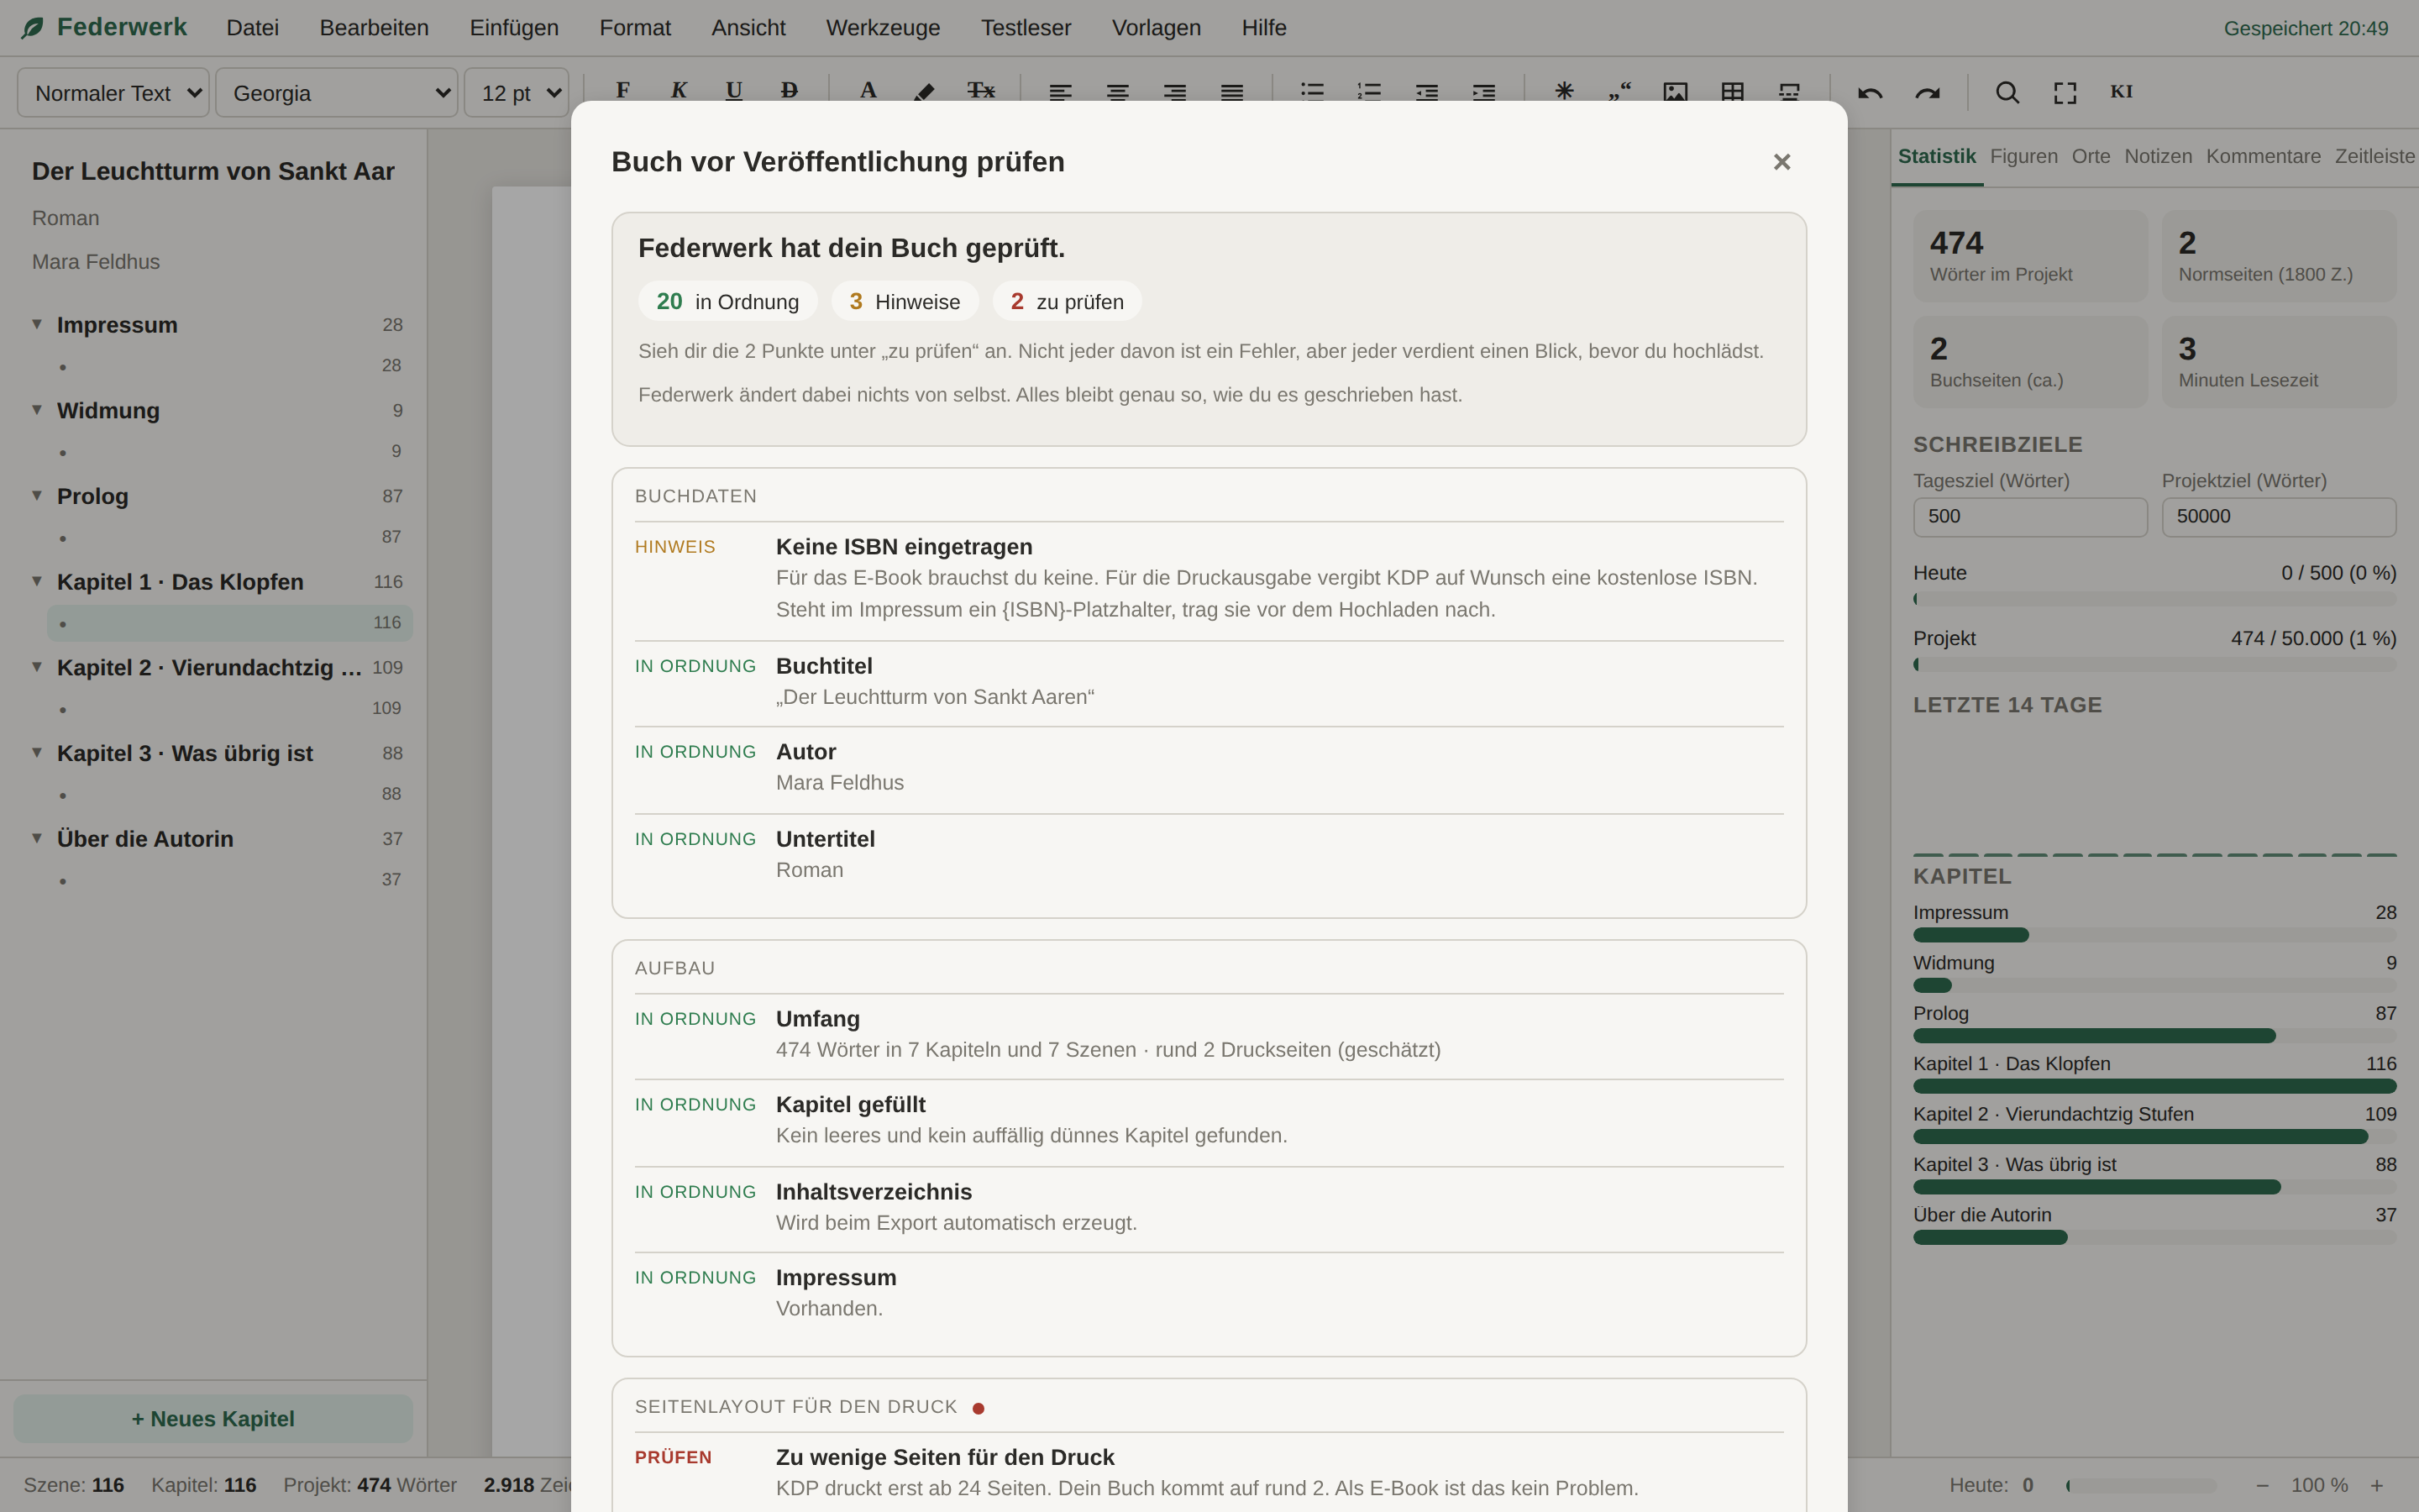Open the Vorlagen menu
Viewport: 2419px width, 1512px height.
[x=1157, y=28]
